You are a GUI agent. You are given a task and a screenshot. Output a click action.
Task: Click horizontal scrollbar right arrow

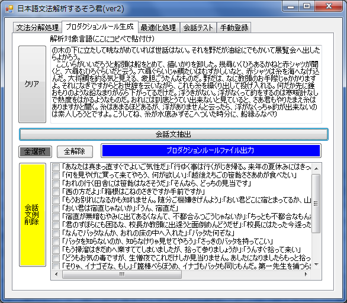coord(306,274)
